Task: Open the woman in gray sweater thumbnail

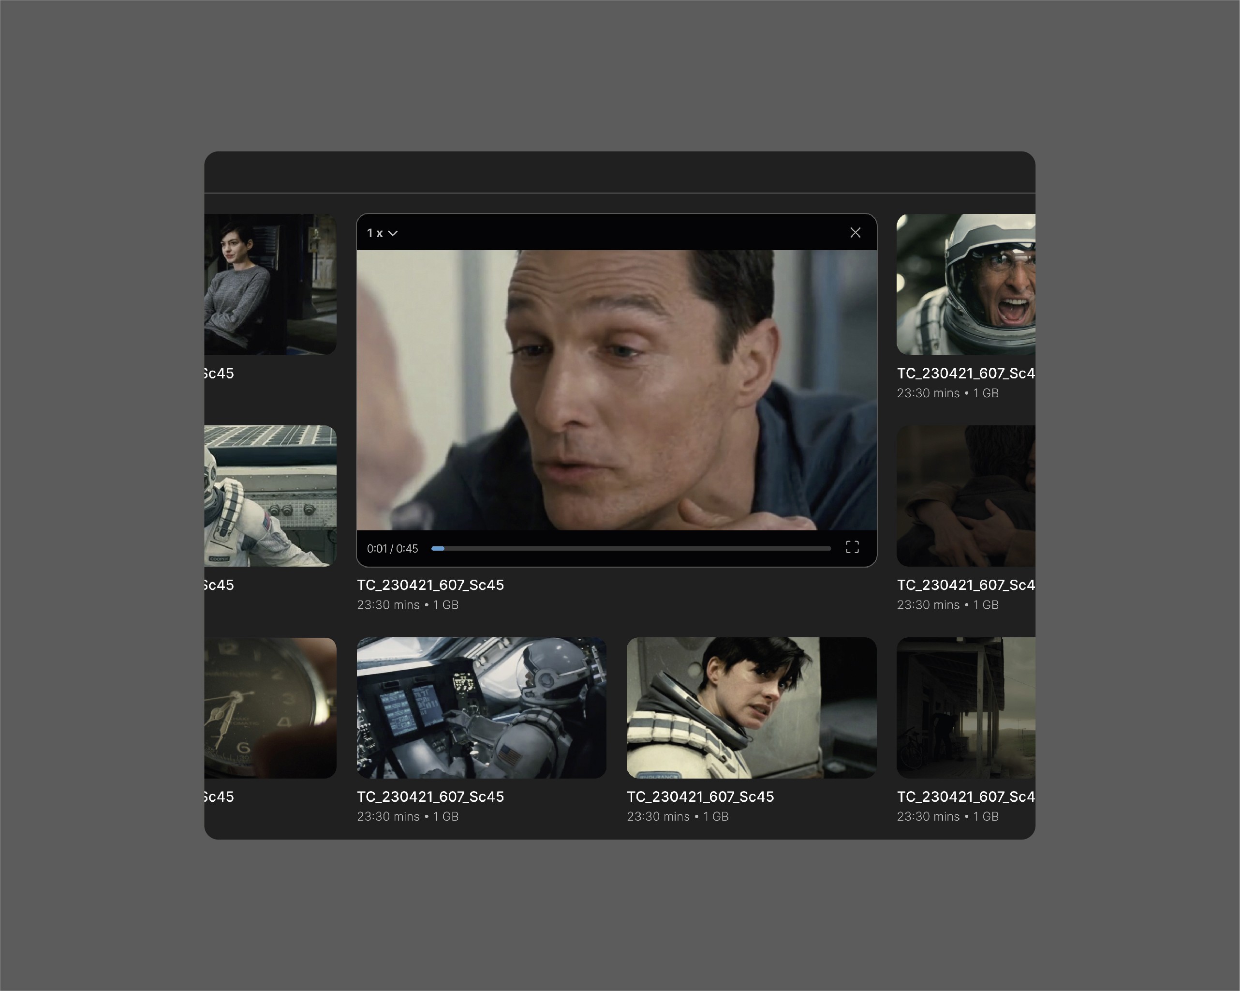Action: pos(270,285)
